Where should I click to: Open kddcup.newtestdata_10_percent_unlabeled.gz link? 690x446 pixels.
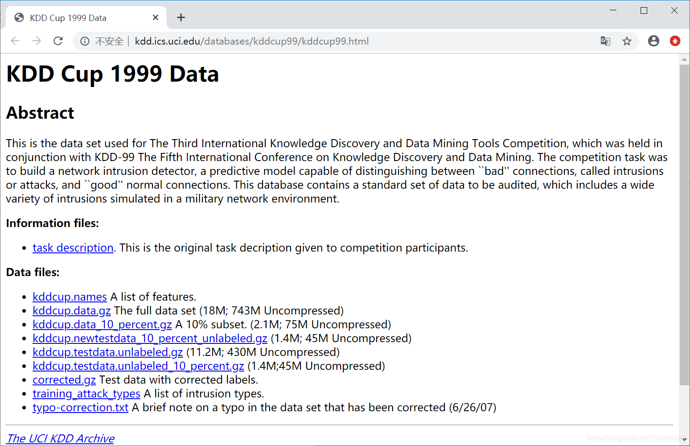click(x=150, y=339)
